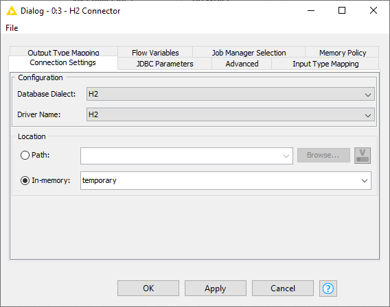
Task: Click the Browse... button
Action: pos(323,156)
